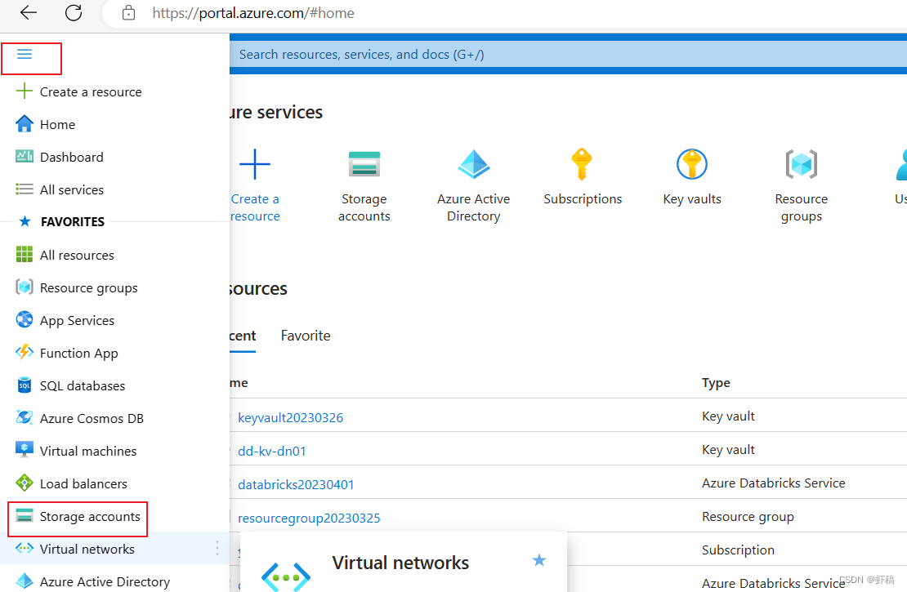This screenshot has width=907, height=592.
Task: Refresh the page with the browser reload icon
Action: (x=73, y=13)
